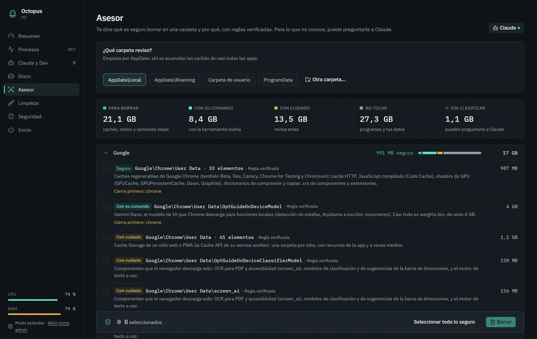
Task: Click the Seguridad shield icon
Action: point(11,116)
